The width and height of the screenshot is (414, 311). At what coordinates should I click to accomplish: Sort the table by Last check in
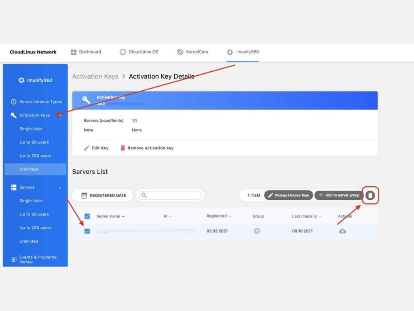coord(306,216)
